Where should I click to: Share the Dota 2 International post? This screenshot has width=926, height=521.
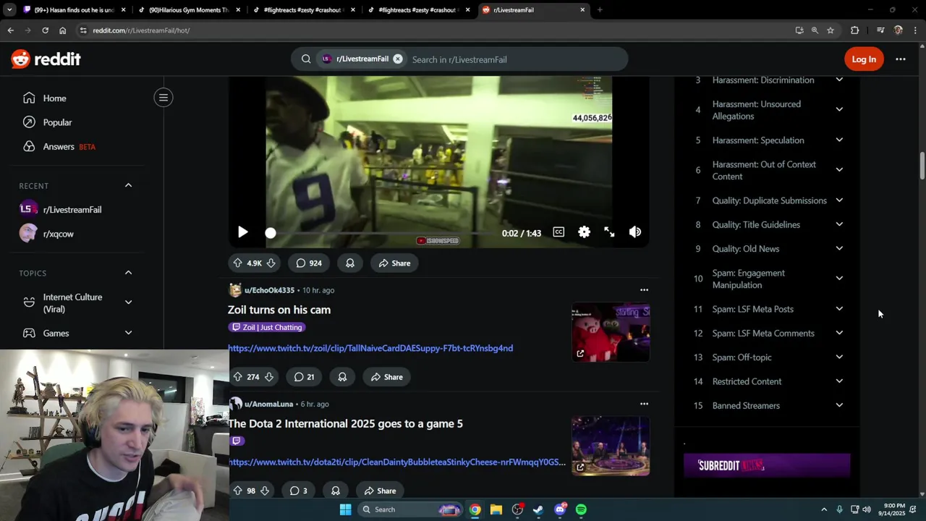pos(380,491)
